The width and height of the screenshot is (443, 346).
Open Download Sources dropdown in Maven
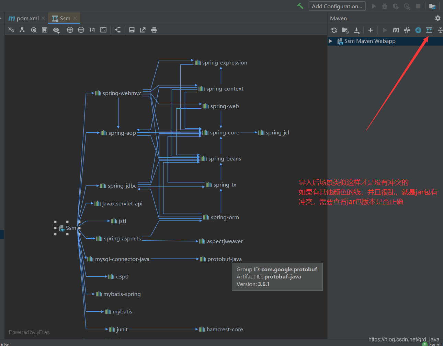click(357, 30)
